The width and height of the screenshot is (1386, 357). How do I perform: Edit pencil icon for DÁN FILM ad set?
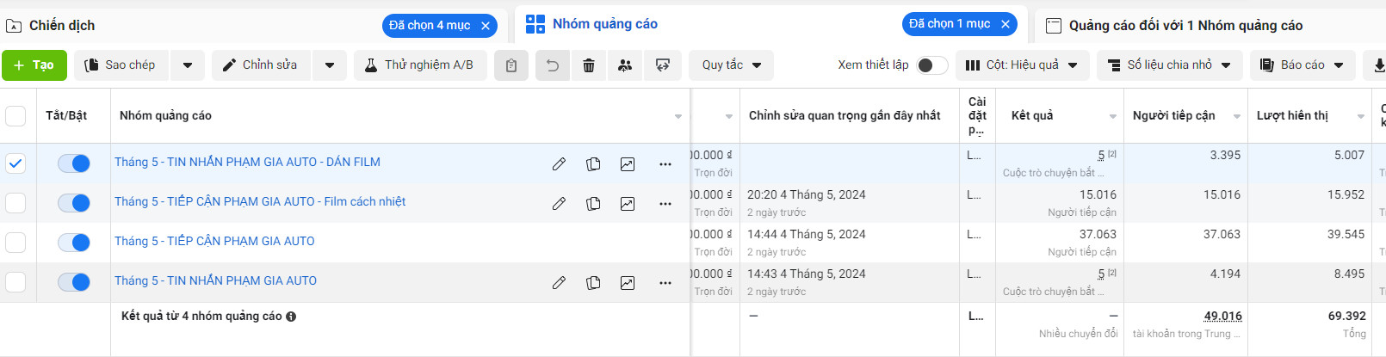coord(559,163)
